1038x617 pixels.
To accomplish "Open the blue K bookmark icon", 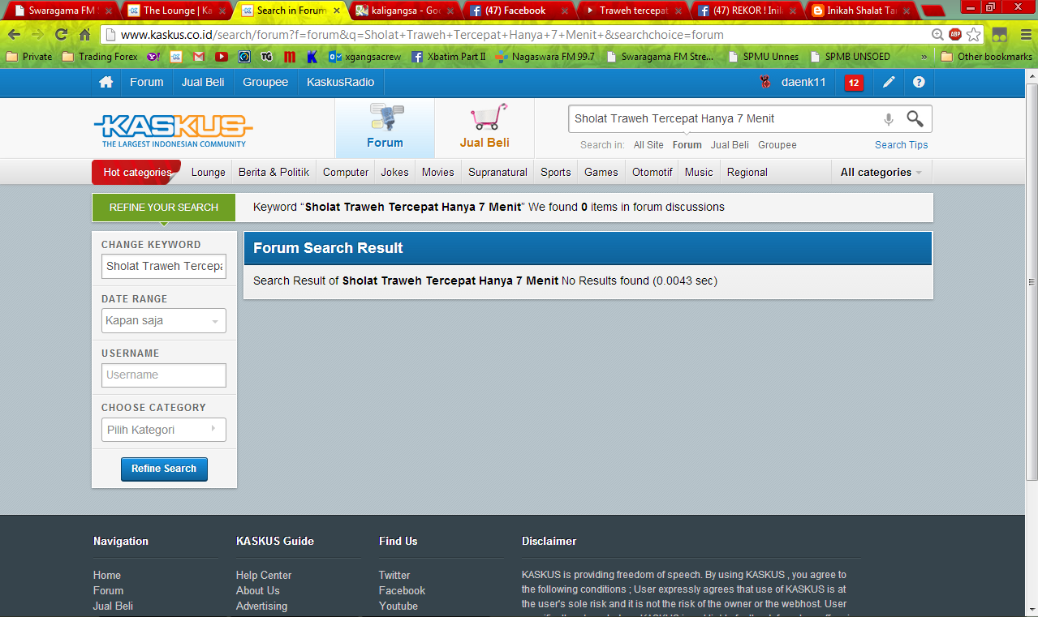I will click(312, 57).
